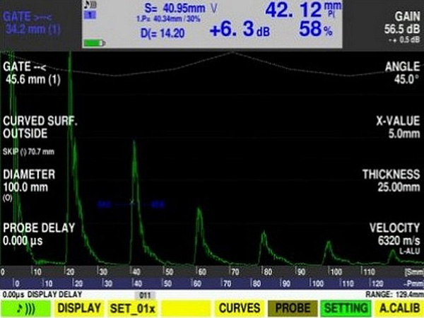Toggle CURVED SURF. OUTSIDE option
The height and width of the screenshot is (318, 424).
(x=40, y=127)
